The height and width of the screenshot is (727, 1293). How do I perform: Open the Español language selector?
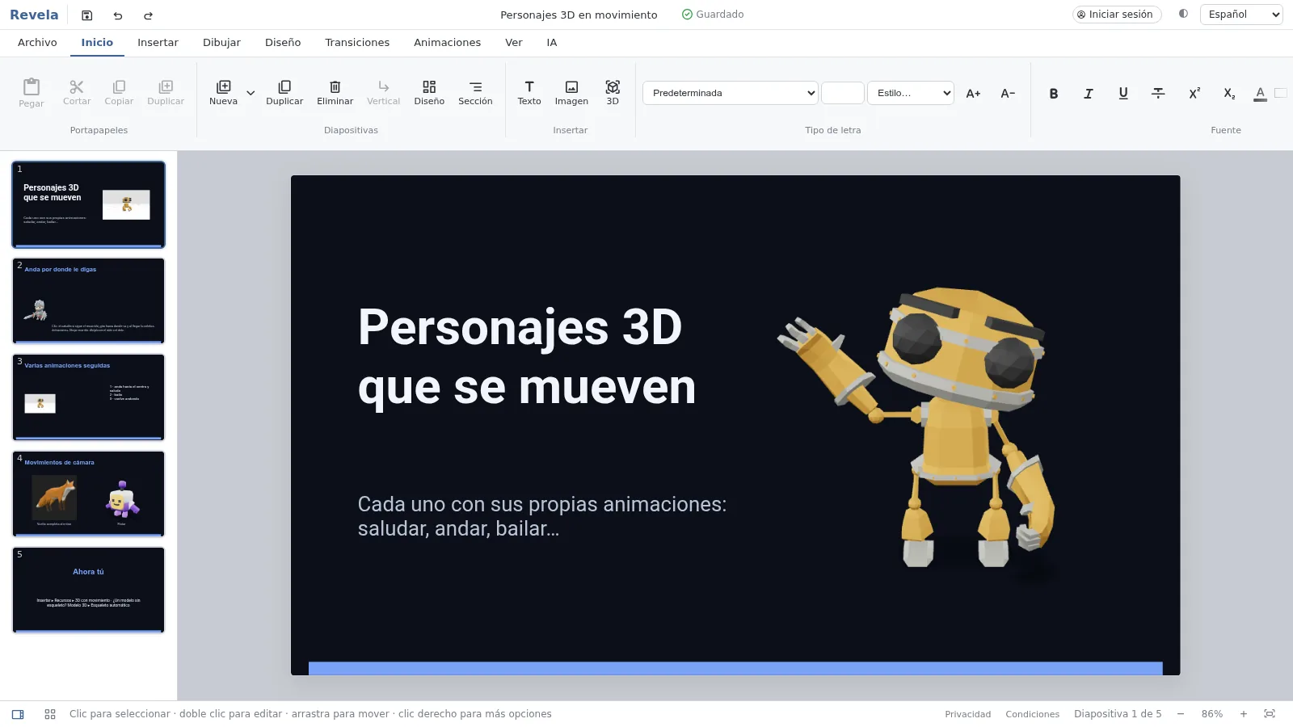click(x=1241, y=15)
